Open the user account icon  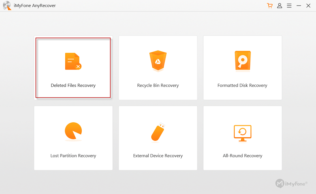pyautogui.click(x=280, y=6)
